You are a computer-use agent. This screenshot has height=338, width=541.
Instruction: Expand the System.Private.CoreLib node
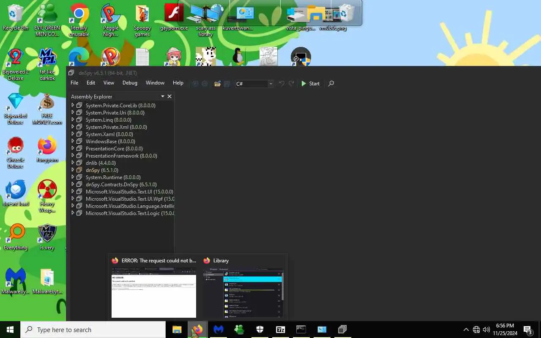[73, 105]
